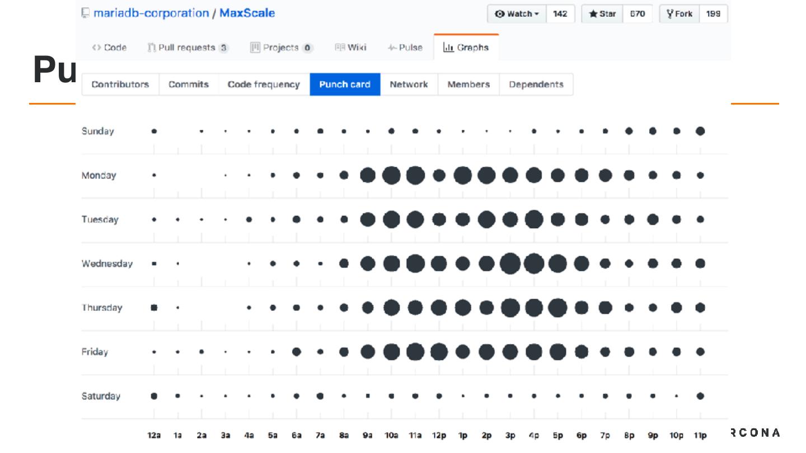Show the Code frequency graph
Screen dimensions: 806x453
pos(264,84)
